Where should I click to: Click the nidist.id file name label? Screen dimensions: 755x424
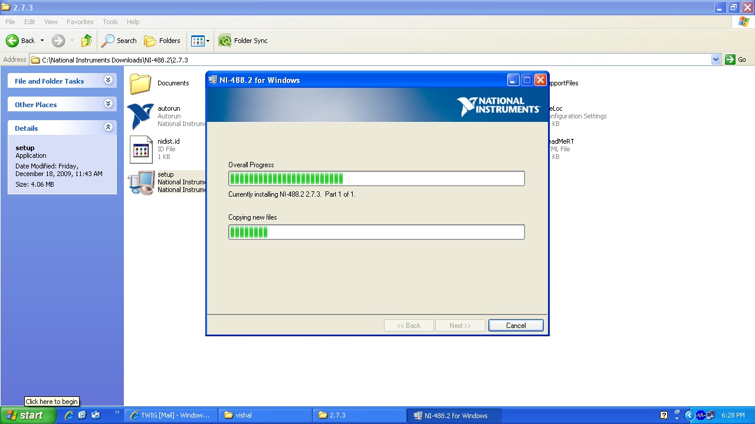tap(168, 141)
